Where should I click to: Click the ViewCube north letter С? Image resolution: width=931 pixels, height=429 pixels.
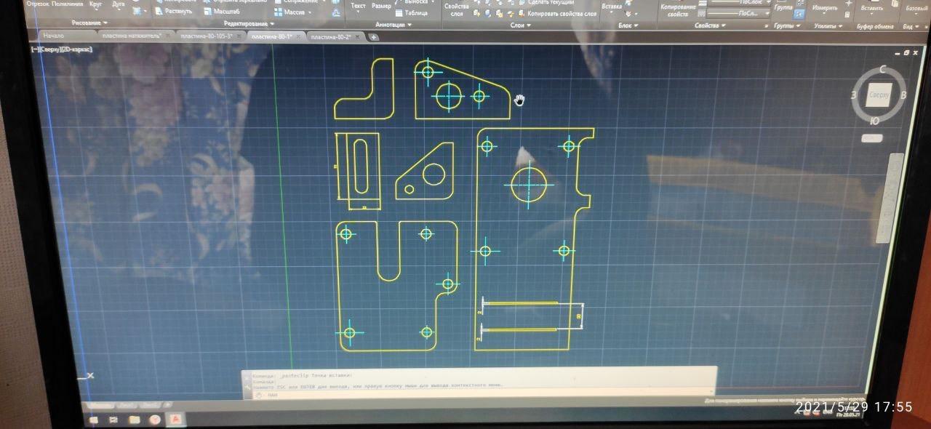coord(882,70)
